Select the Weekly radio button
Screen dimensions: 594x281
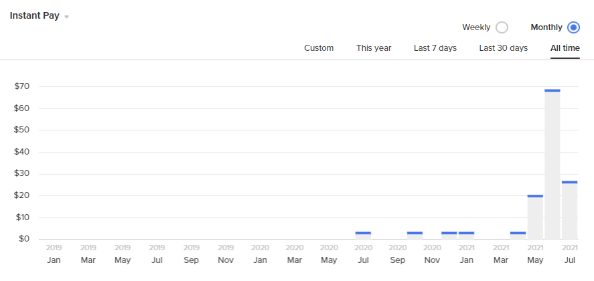pyautogui.click(x=502, y=27)
